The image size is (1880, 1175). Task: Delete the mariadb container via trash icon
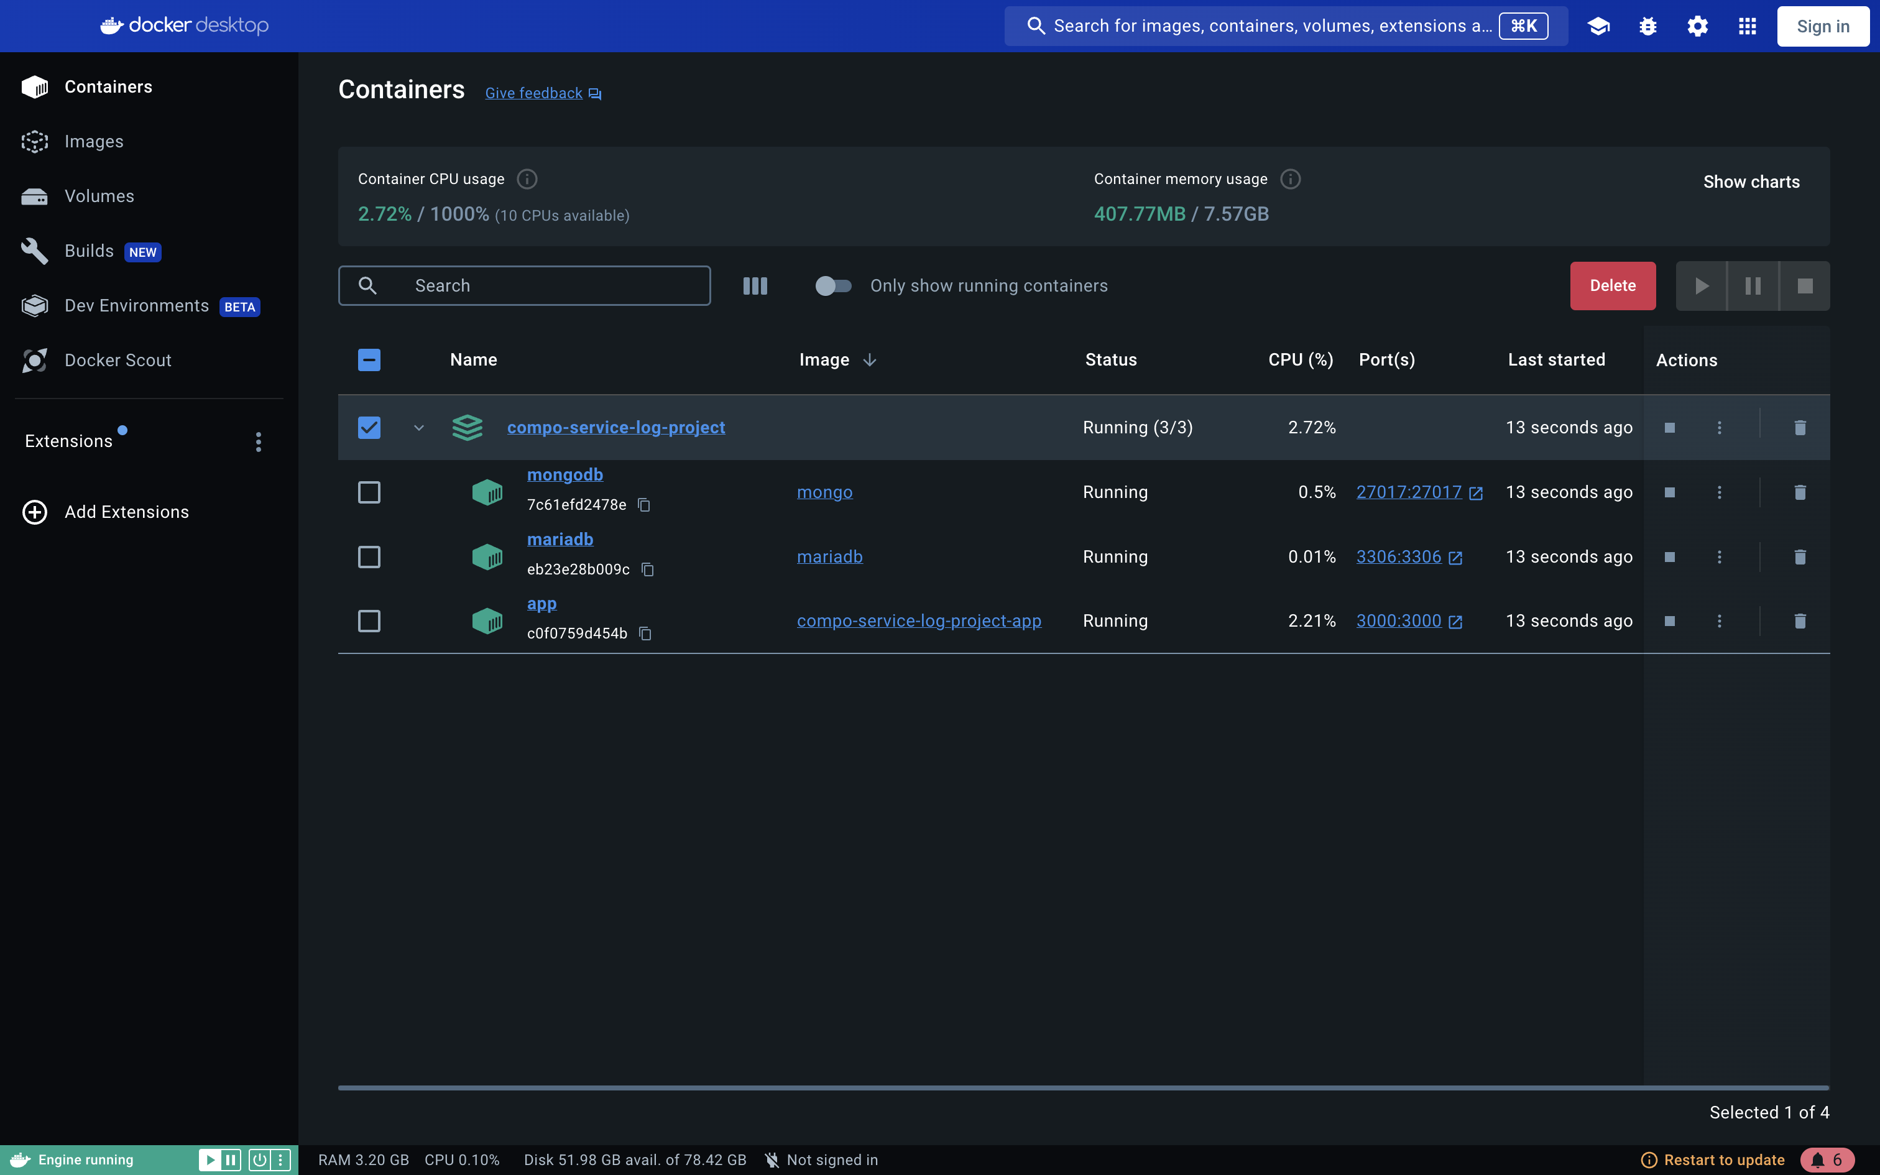point(1800,556)
